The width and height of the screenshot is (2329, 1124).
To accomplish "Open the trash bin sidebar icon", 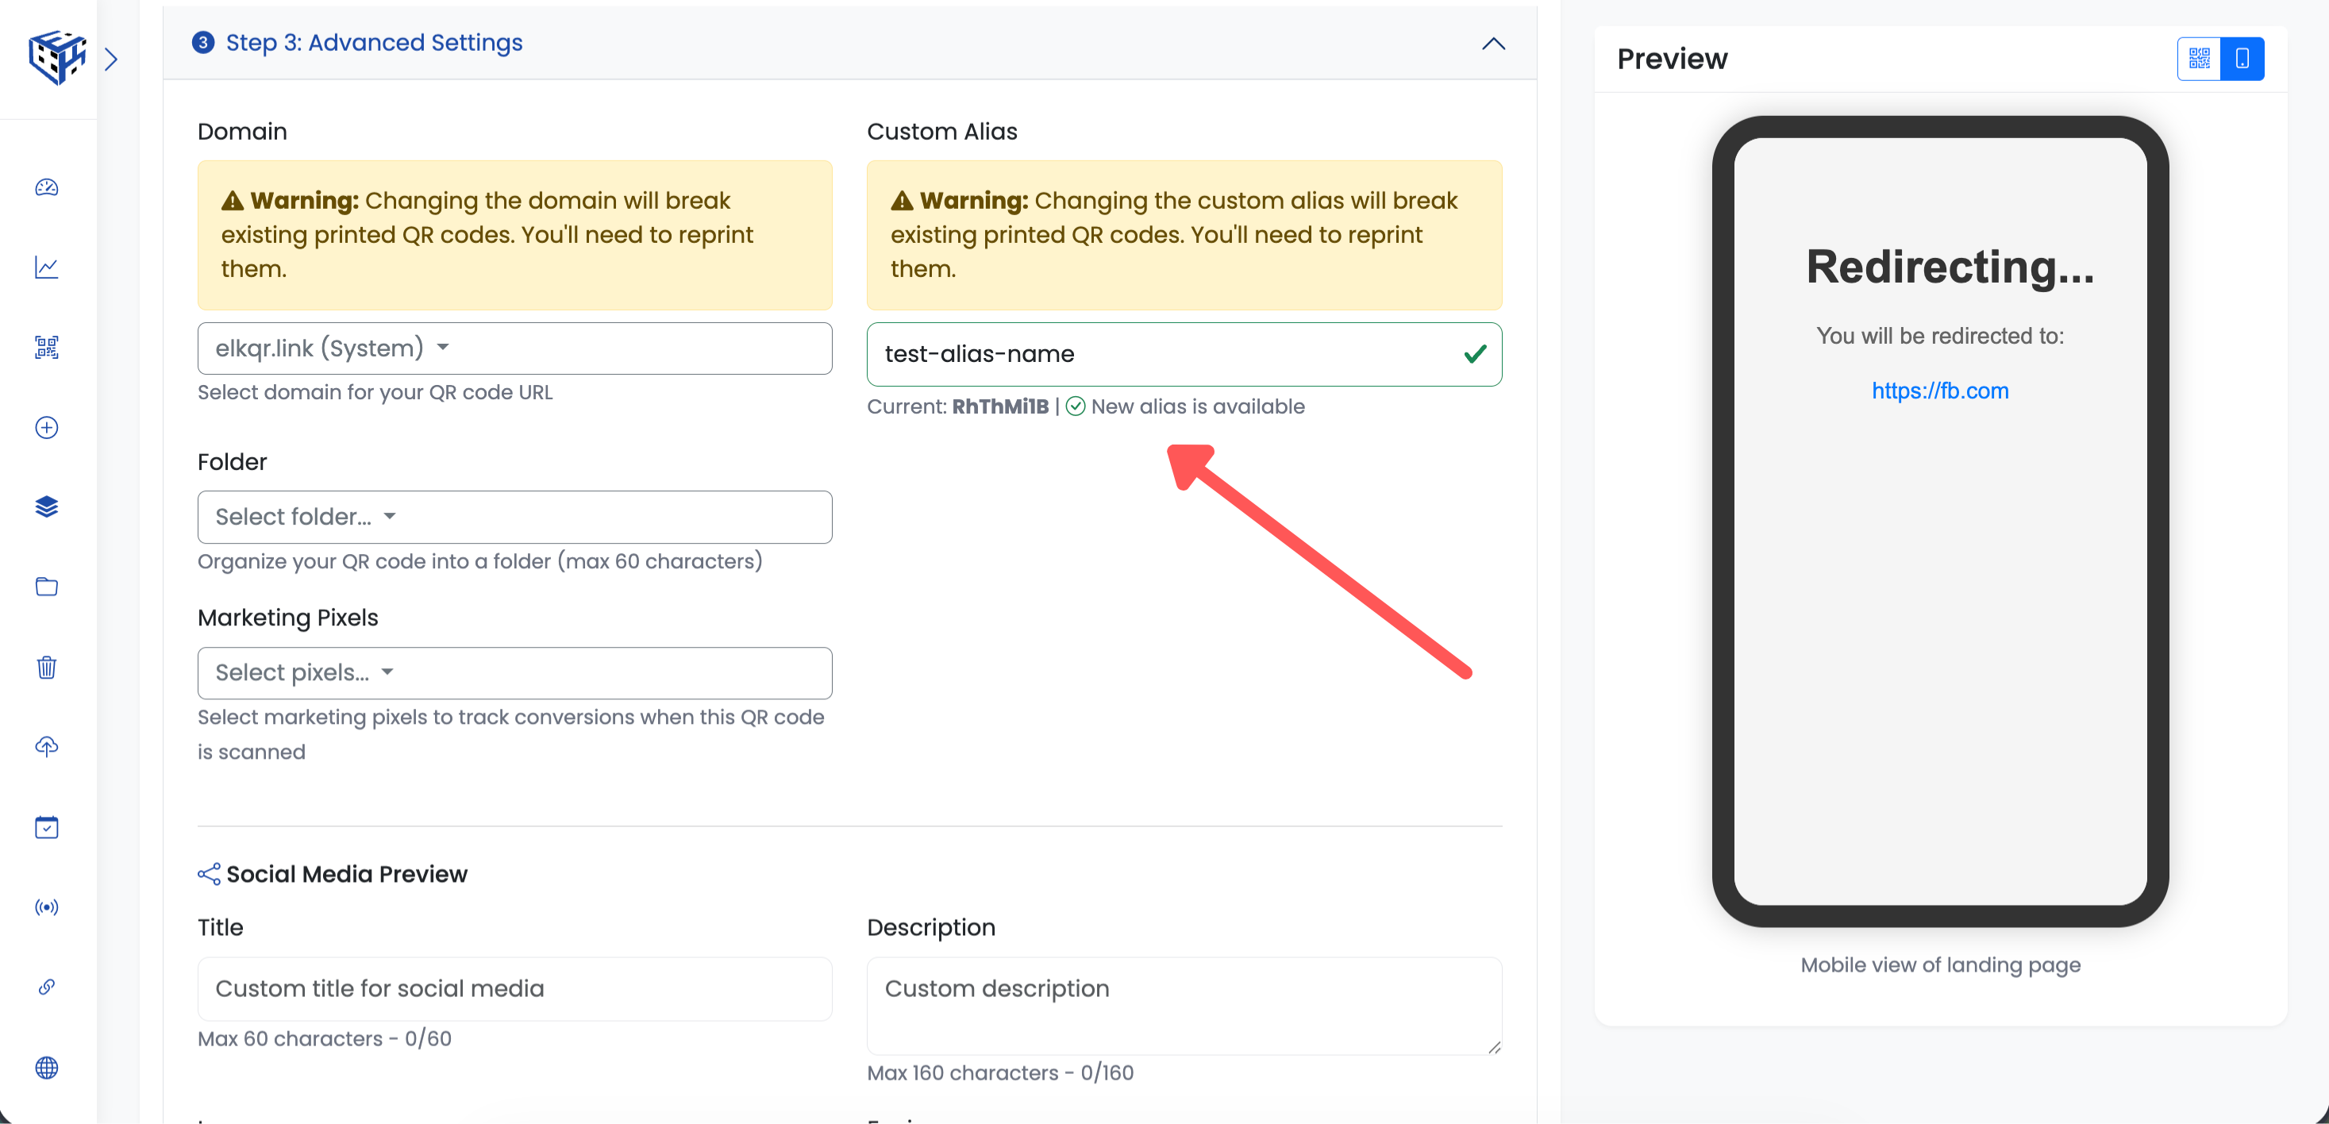I will click(x=47, y=668).
